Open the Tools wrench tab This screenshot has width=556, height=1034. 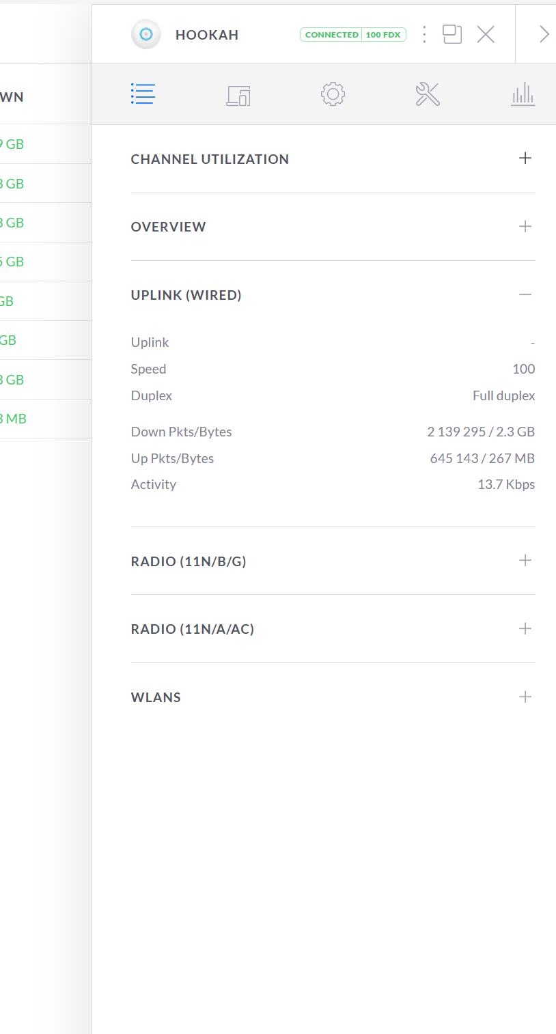click(x=428, y=94)
